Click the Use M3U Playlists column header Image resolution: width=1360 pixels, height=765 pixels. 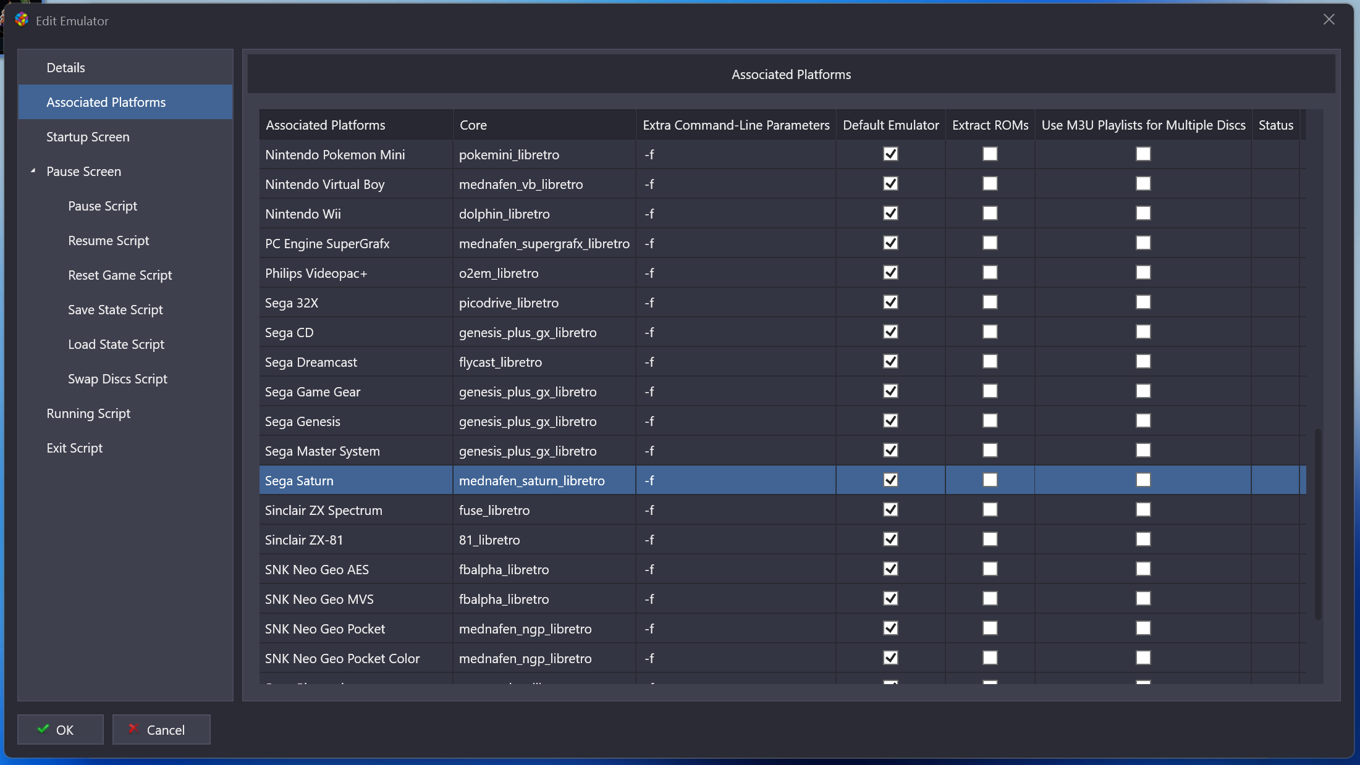pyautogui.click(x=1143, y=125)
